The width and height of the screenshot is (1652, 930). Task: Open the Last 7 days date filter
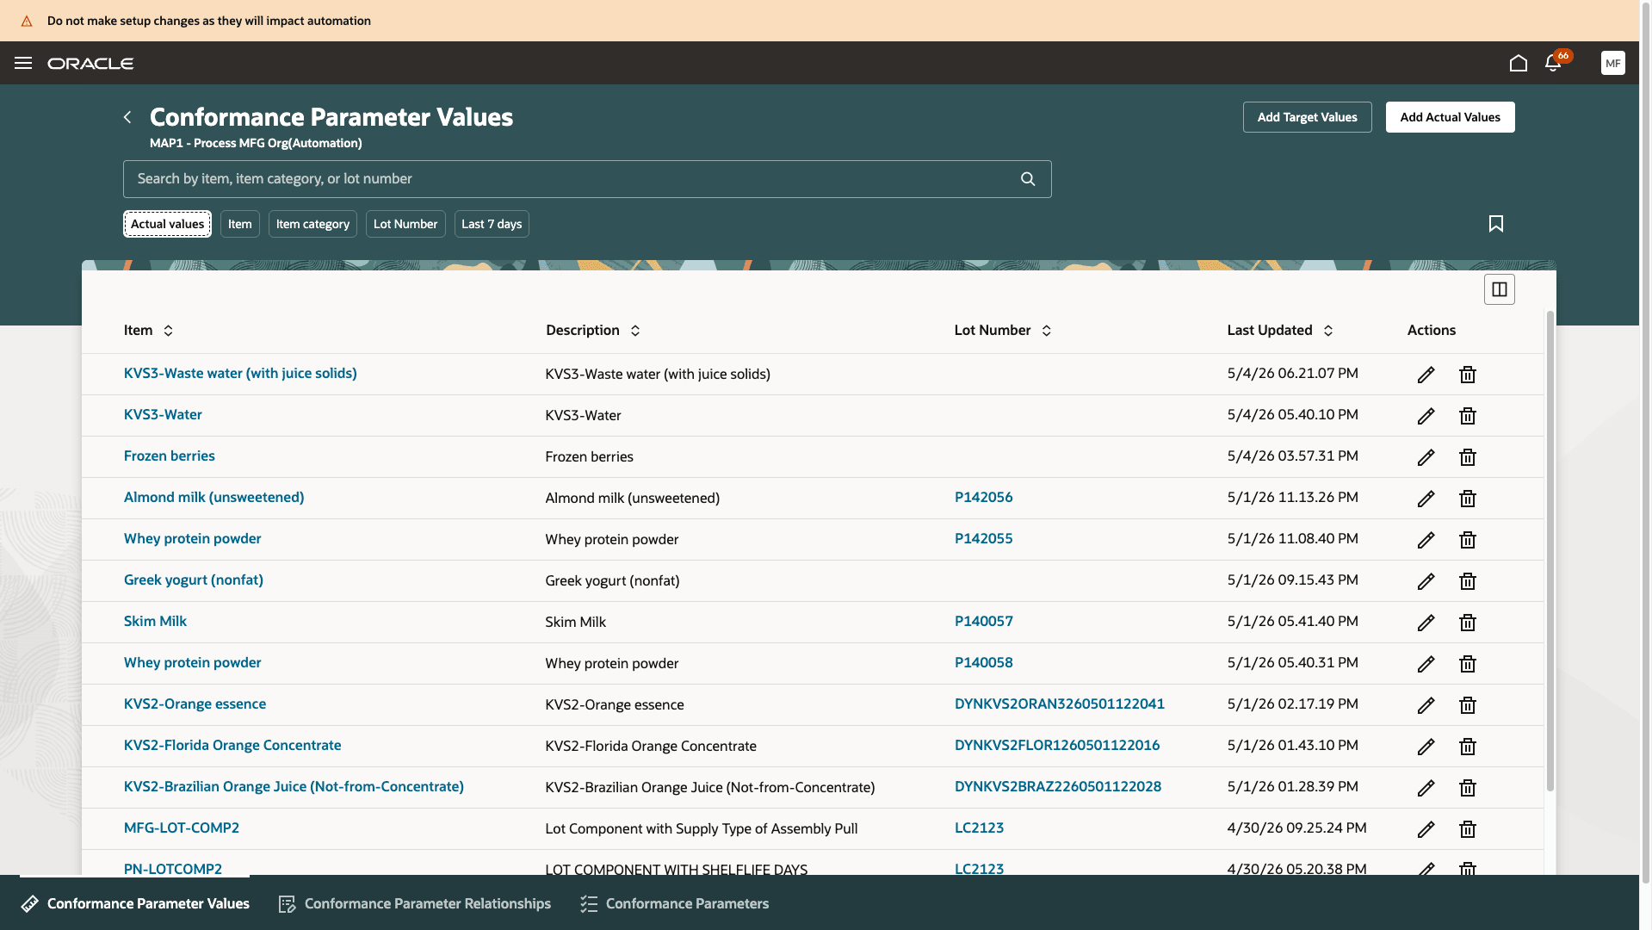click(x=492, y=224)
